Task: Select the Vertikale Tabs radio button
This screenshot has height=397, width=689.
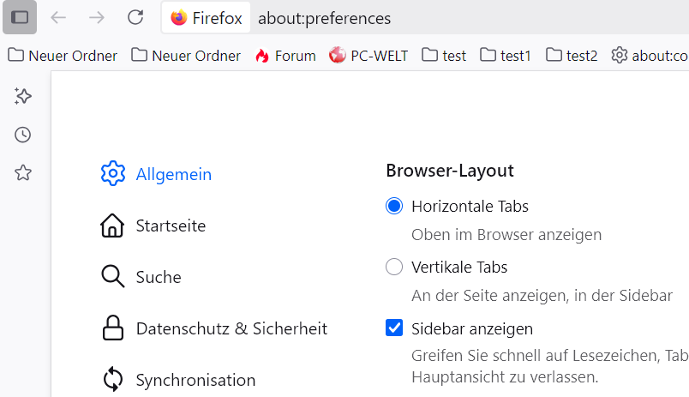Action: coord(394,268)
